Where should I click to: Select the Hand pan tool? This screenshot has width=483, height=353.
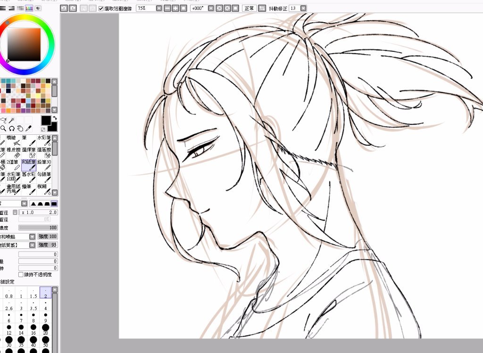point(20,128)
